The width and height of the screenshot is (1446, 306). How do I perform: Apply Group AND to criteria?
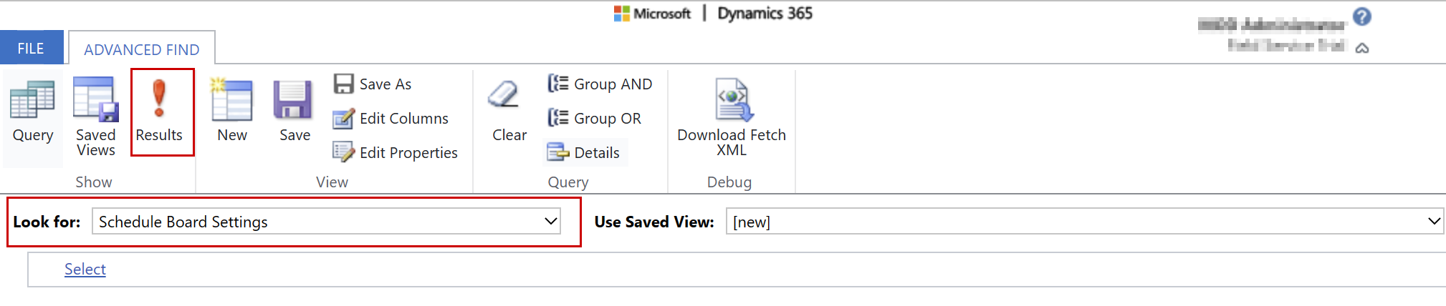[600, 84]
